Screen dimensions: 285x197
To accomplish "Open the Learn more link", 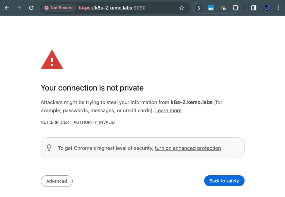I will pos(168,111).
